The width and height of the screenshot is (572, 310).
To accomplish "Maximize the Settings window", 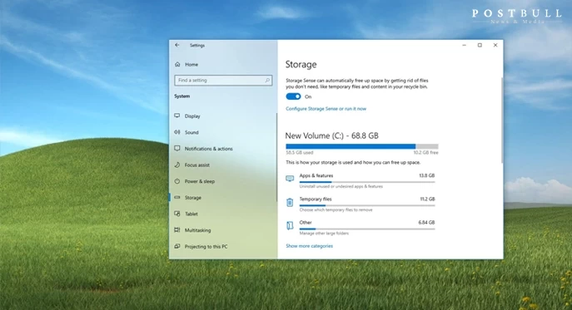I will 480,45.
